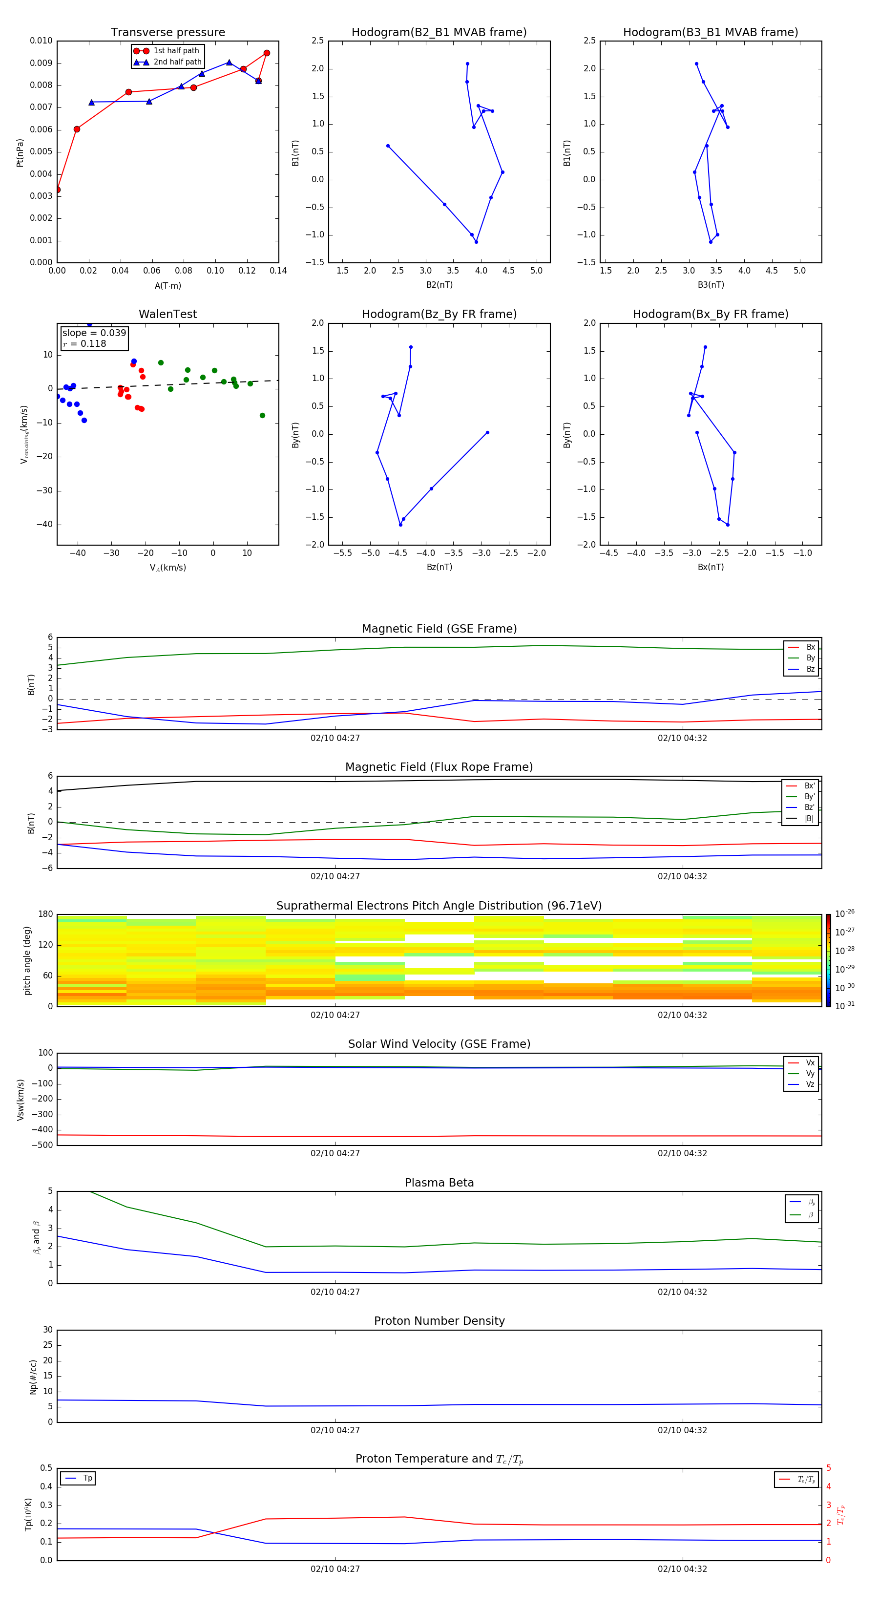The width and height of the screenshot is (879, 1612).
Task: Click '02/10 04:32' tick under Plasma Beta plot
Action: click(683, 1292)
